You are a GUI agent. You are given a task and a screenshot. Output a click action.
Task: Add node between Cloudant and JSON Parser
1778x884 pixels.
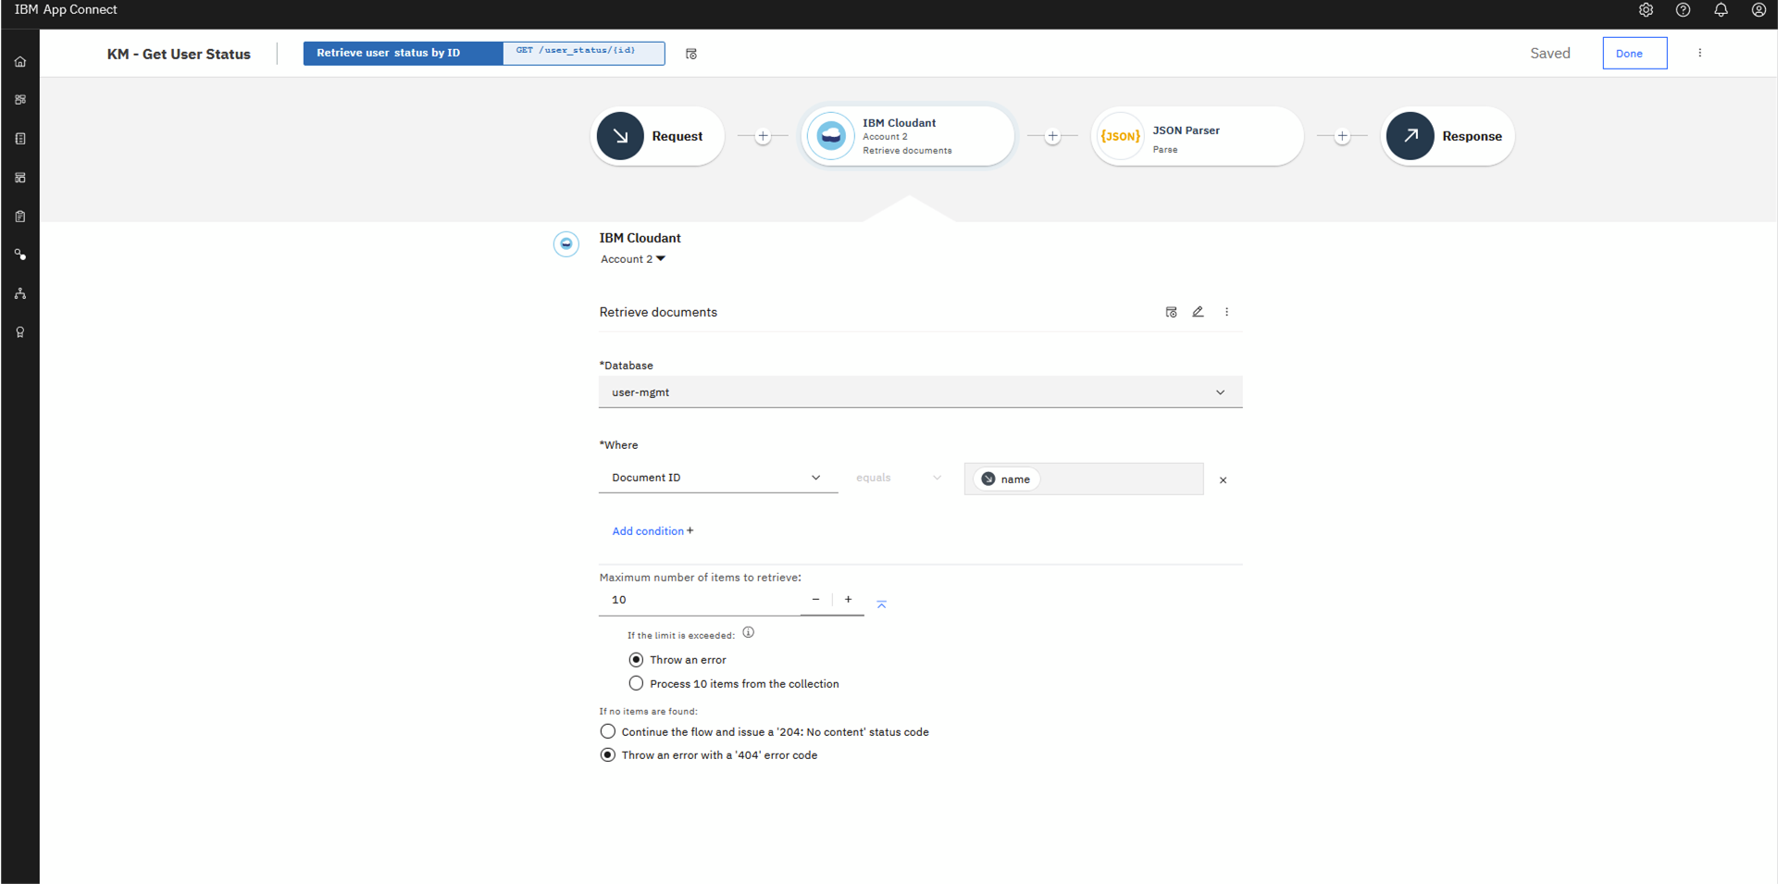point(1052,136)
